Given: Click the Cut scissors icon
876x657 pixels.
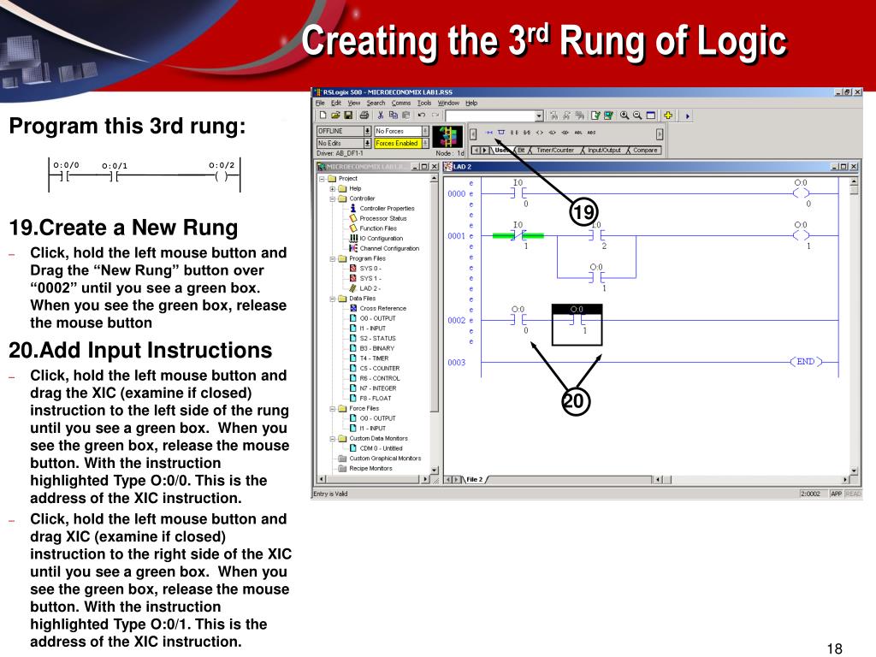Looking at the screenshot, I should [x=381, y=115].
